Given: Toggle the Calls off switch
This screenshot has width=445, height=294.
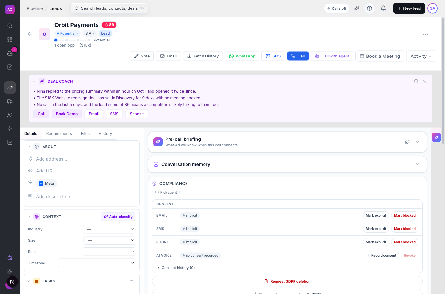Looking at the screenshot, I should 337,8.
